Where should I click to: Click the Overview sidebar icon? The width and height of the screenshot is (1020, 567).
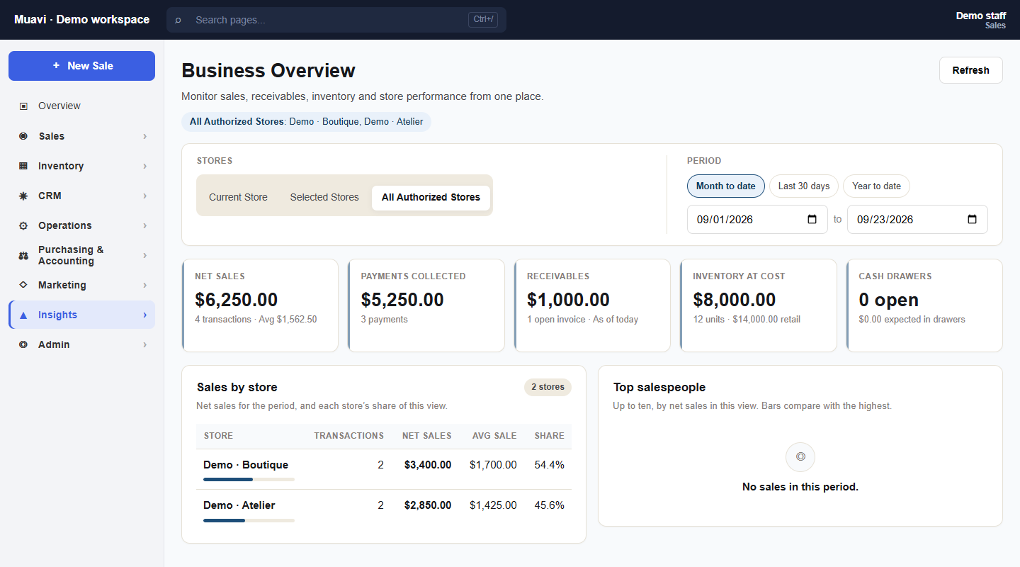[x=23, y=106]
